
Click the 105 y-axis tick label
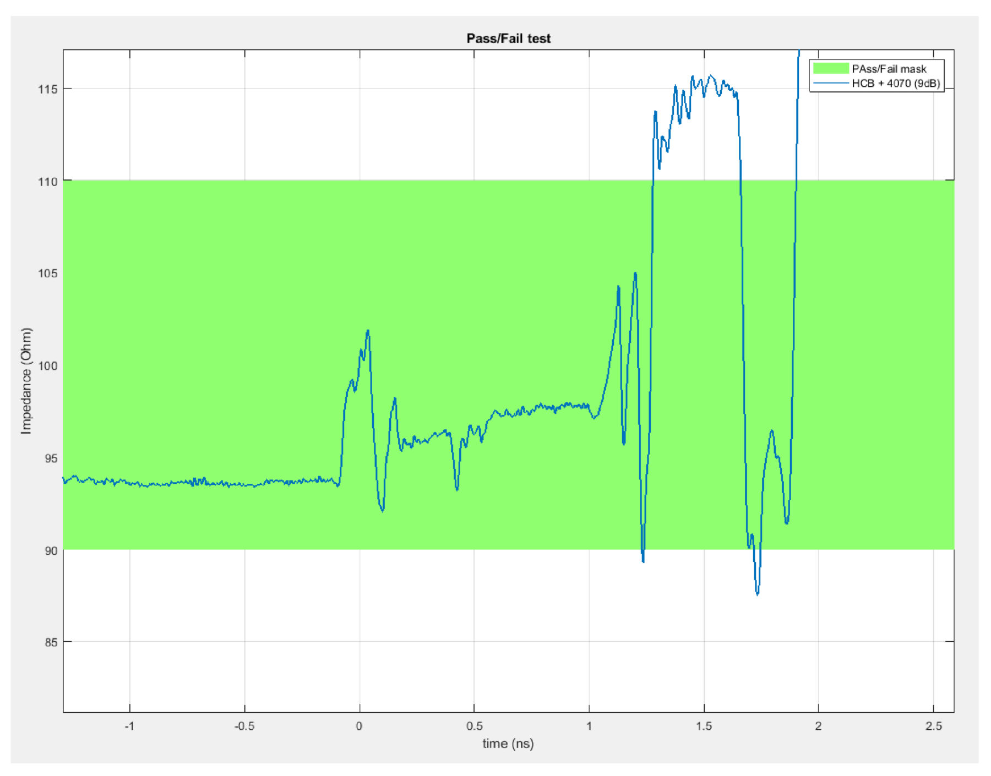[x=47, y=274]
